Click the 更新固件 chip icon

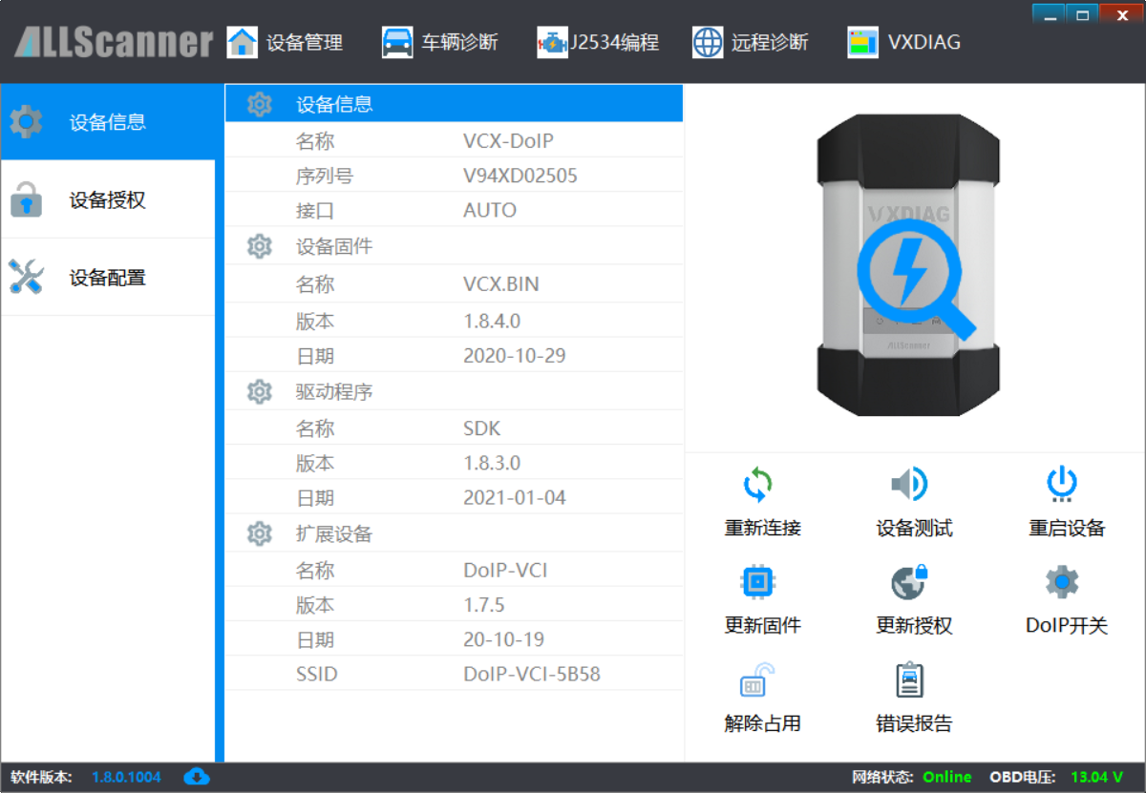758,581
